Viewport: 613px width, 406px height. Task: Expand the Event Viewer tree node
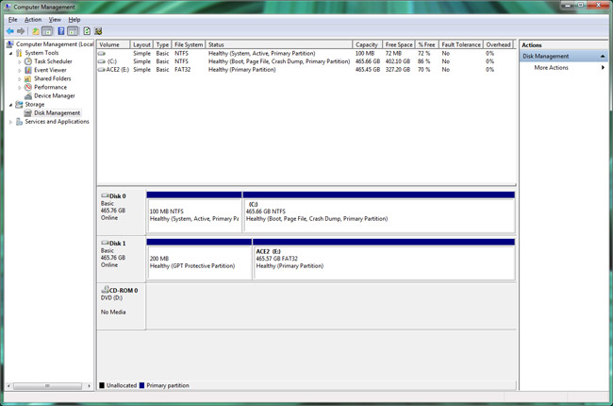coord(20,70)
